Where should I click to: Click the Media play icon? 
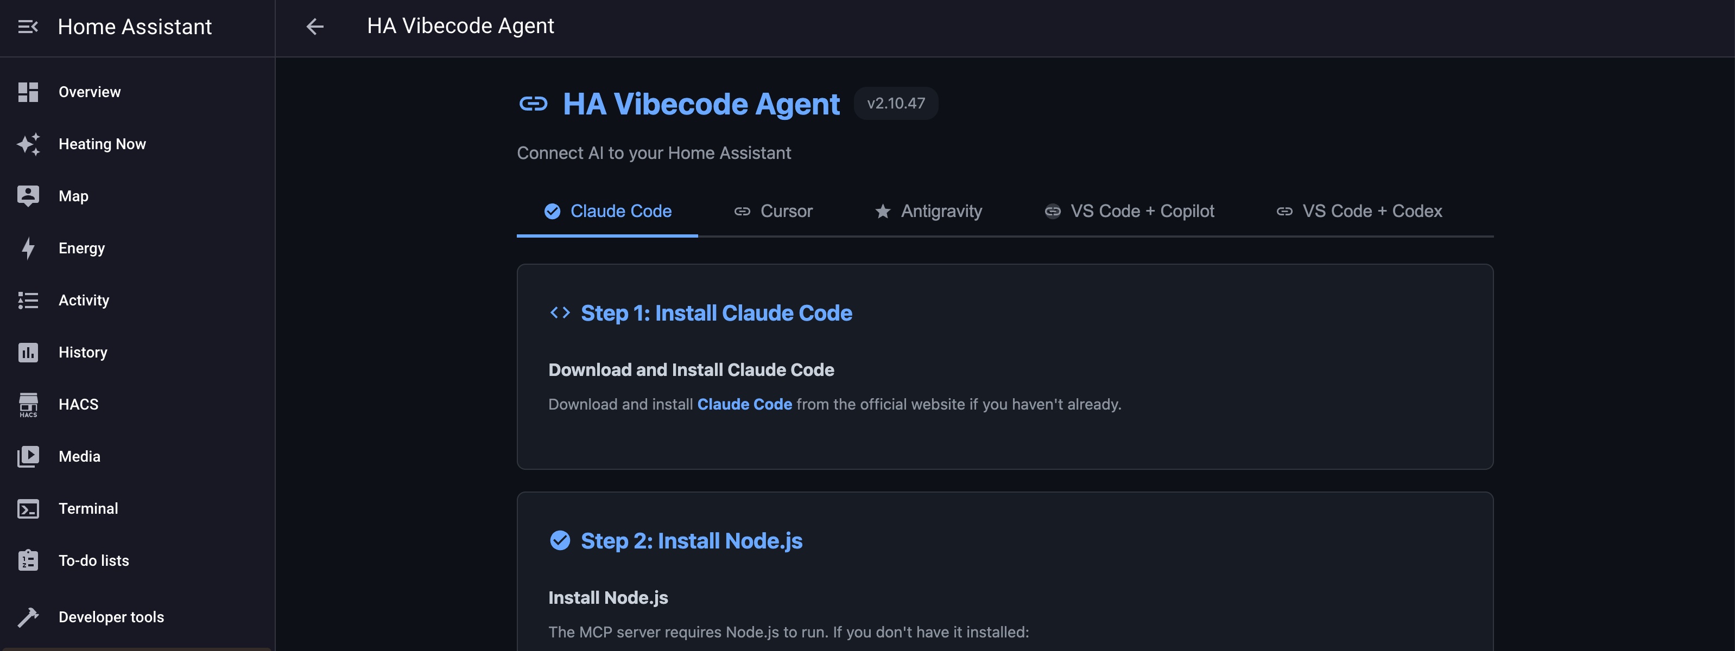28,456
